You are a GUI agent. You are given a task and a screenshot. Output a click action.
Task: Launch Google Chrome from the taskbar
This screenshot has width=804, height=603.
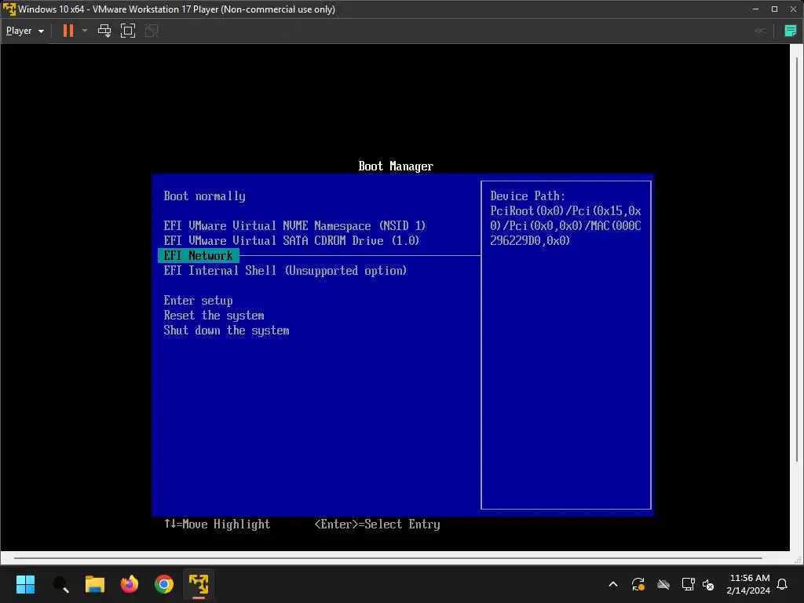164,584
